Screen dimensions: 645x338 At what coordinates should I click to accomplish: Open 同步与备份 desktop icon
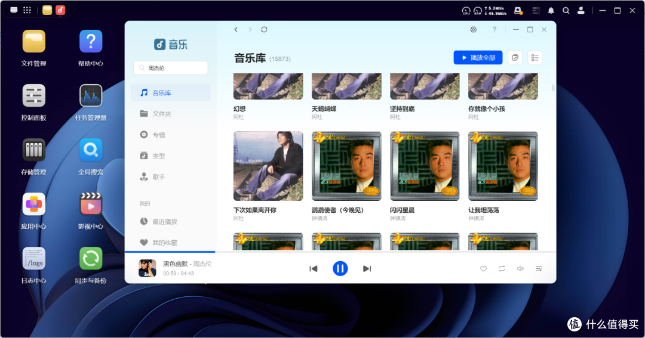coord(91,258)
